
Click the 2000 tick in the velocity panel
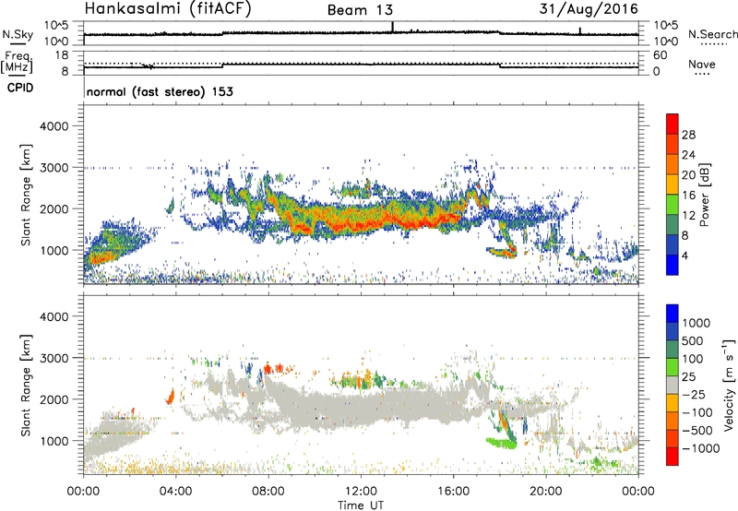(x=54, y=399)
